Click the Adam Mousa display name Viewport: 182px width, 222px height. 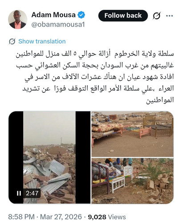pyautogui.click(x=53, y=15)
